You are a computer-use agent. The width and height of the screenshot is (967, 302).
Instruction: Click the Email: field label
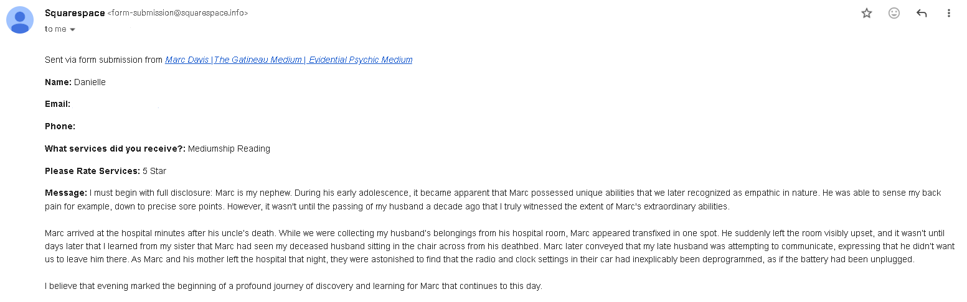click(x=57, y=104)
